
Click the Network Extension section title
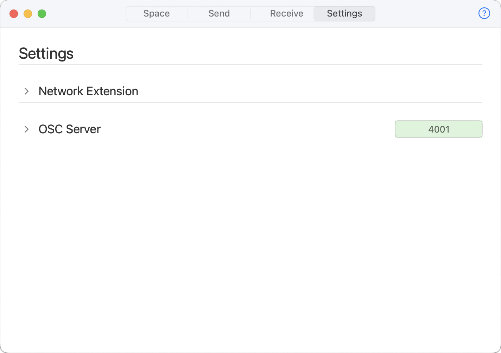(88, 91)
